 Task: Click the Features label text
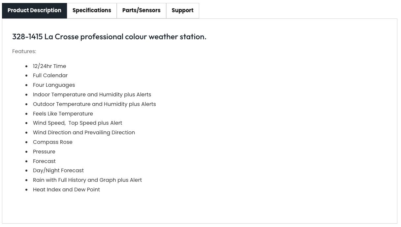coord(24,51)
